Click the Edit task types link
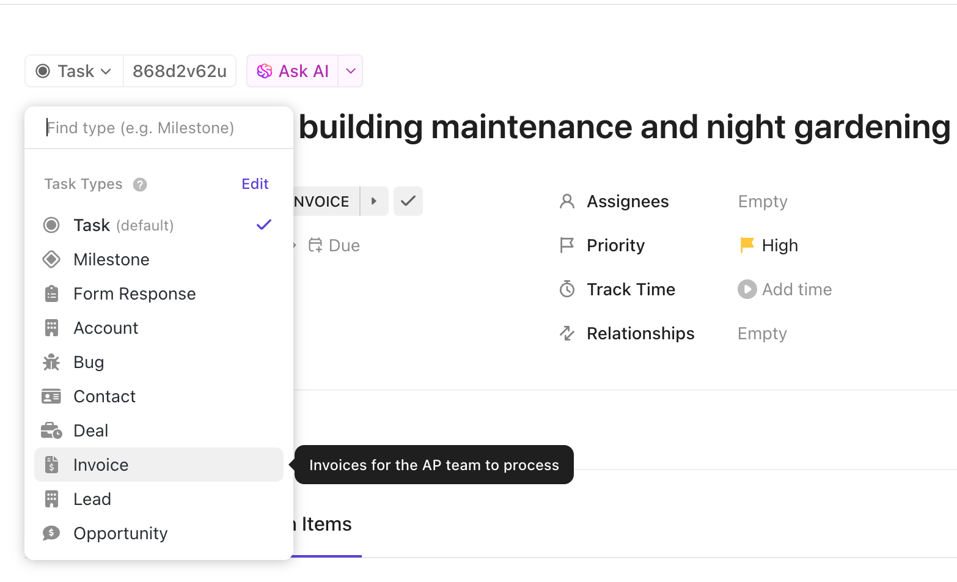 pos(255,184)
